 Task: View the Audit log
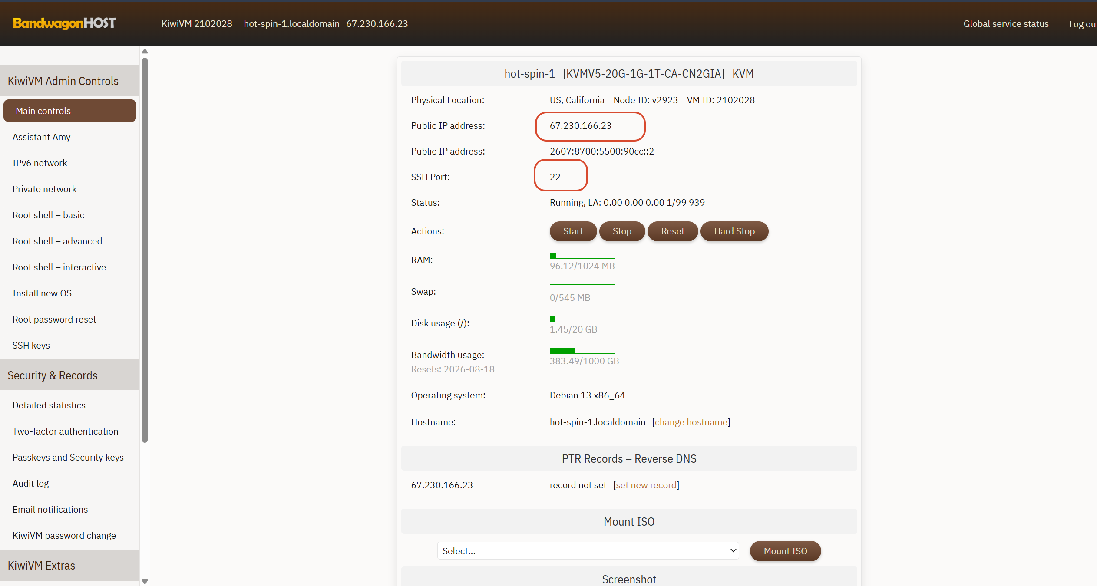tap(30, 483)
